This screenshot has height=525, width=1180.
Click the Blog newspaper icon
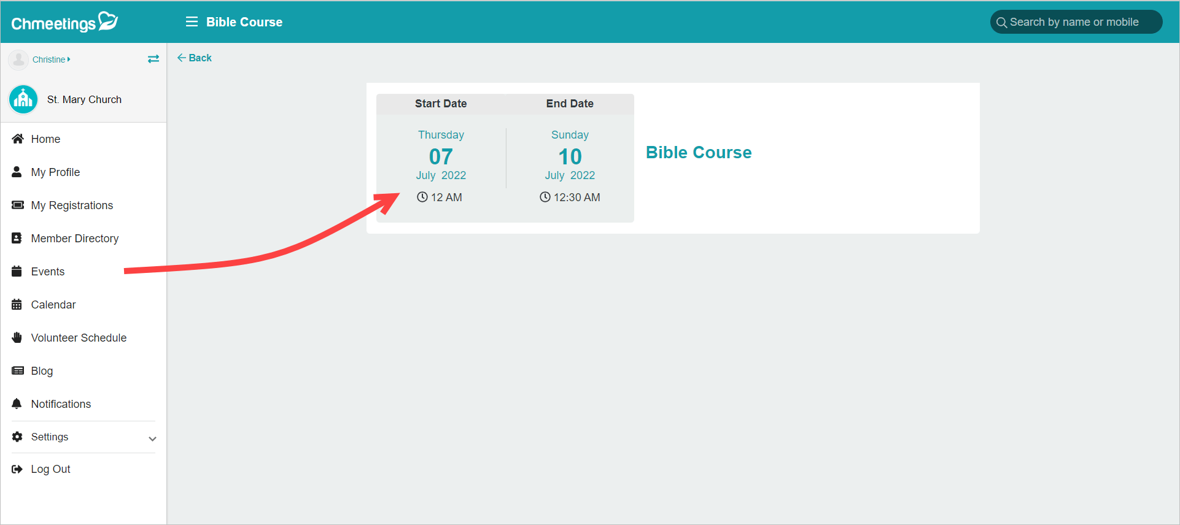pos(18,370)
